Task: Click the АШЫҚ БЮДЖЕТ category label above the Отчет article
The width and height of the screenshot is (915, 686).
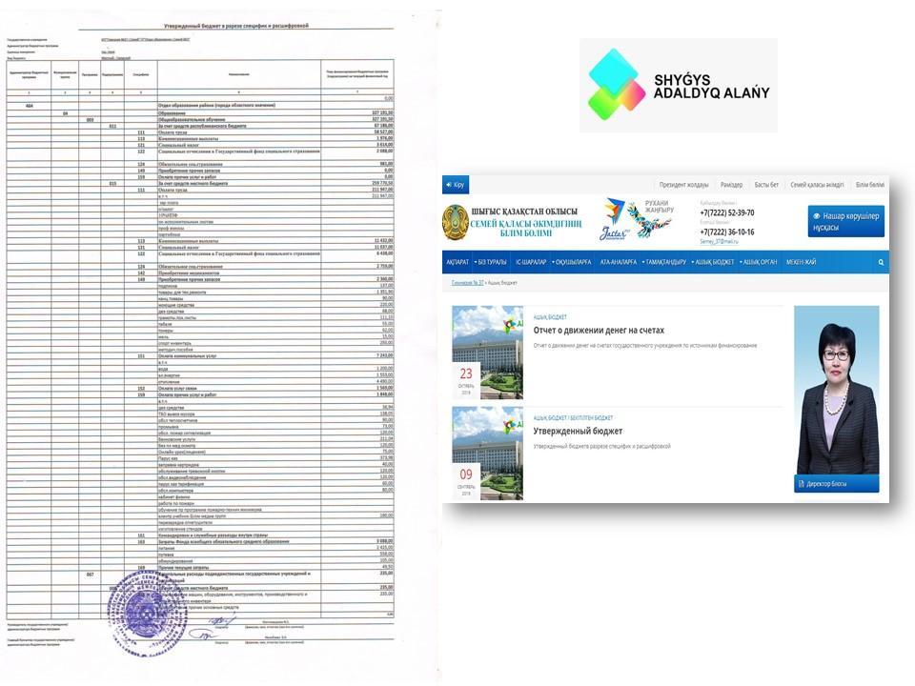Action: 550,317
